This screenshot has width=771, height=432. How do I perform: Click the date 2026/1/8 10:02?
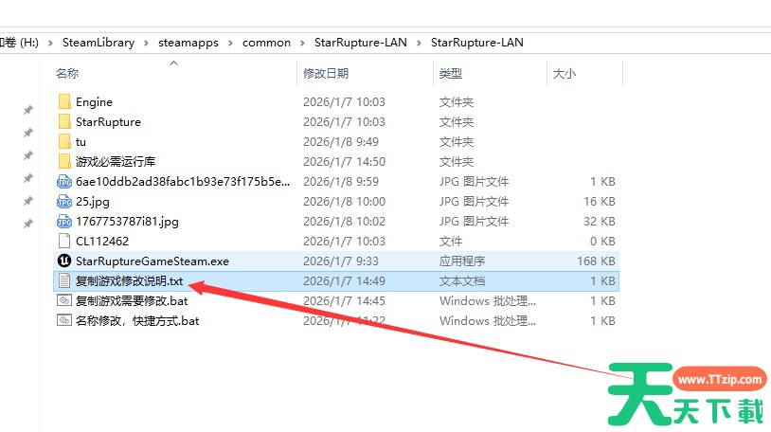(x=344, y=222)
